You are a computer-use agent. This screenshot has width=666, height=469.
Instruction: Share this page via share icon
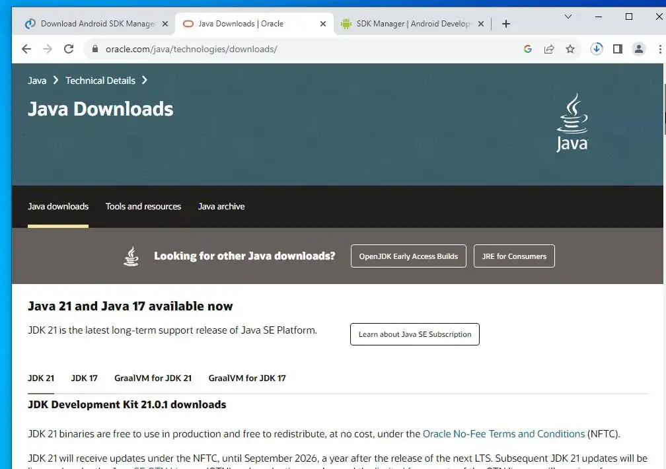tap(549, 49)
